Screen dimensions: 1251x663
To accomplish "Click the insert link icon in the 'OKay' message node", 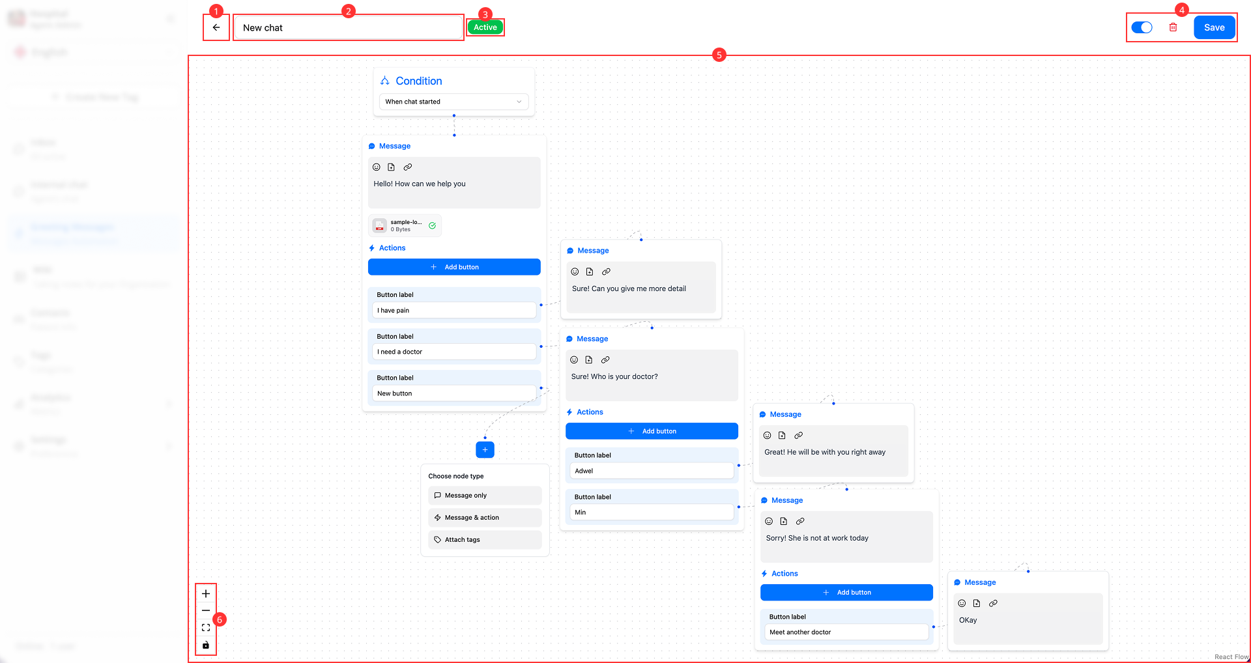I will click(x=993, y=603).
